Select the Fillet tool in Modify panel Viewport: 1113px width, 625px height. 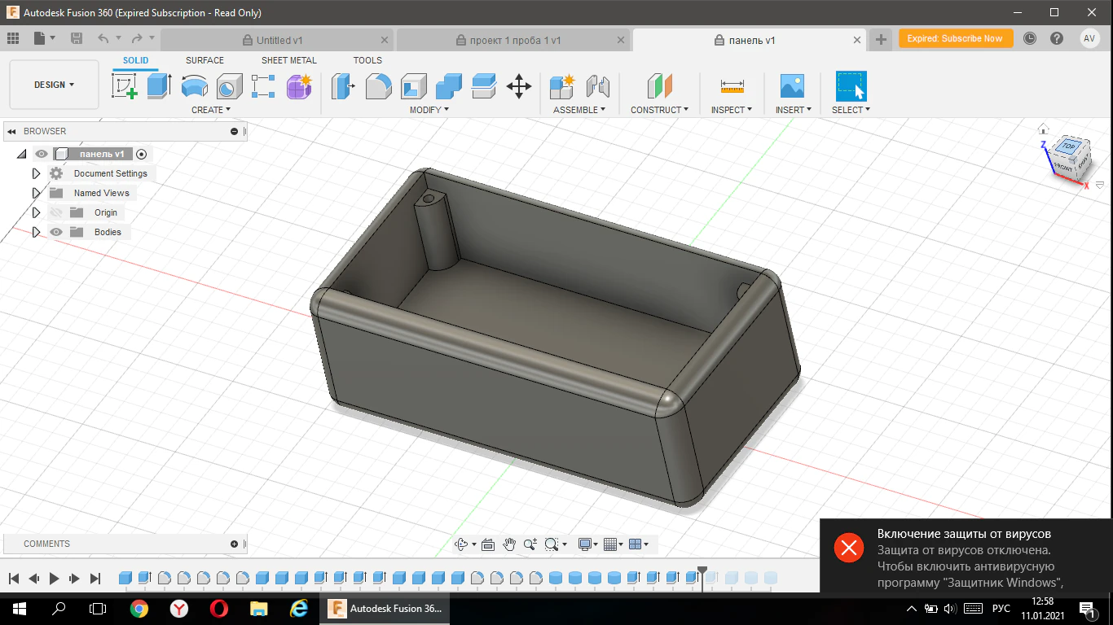coord(378,85)
